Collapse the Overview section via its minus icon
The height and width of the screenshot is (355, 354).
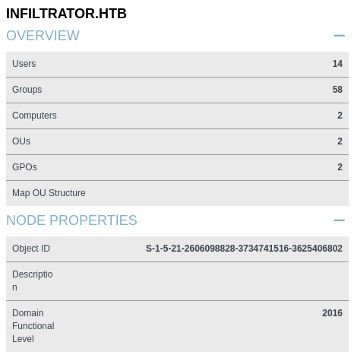pyautogui.click(x=339, y=36)
